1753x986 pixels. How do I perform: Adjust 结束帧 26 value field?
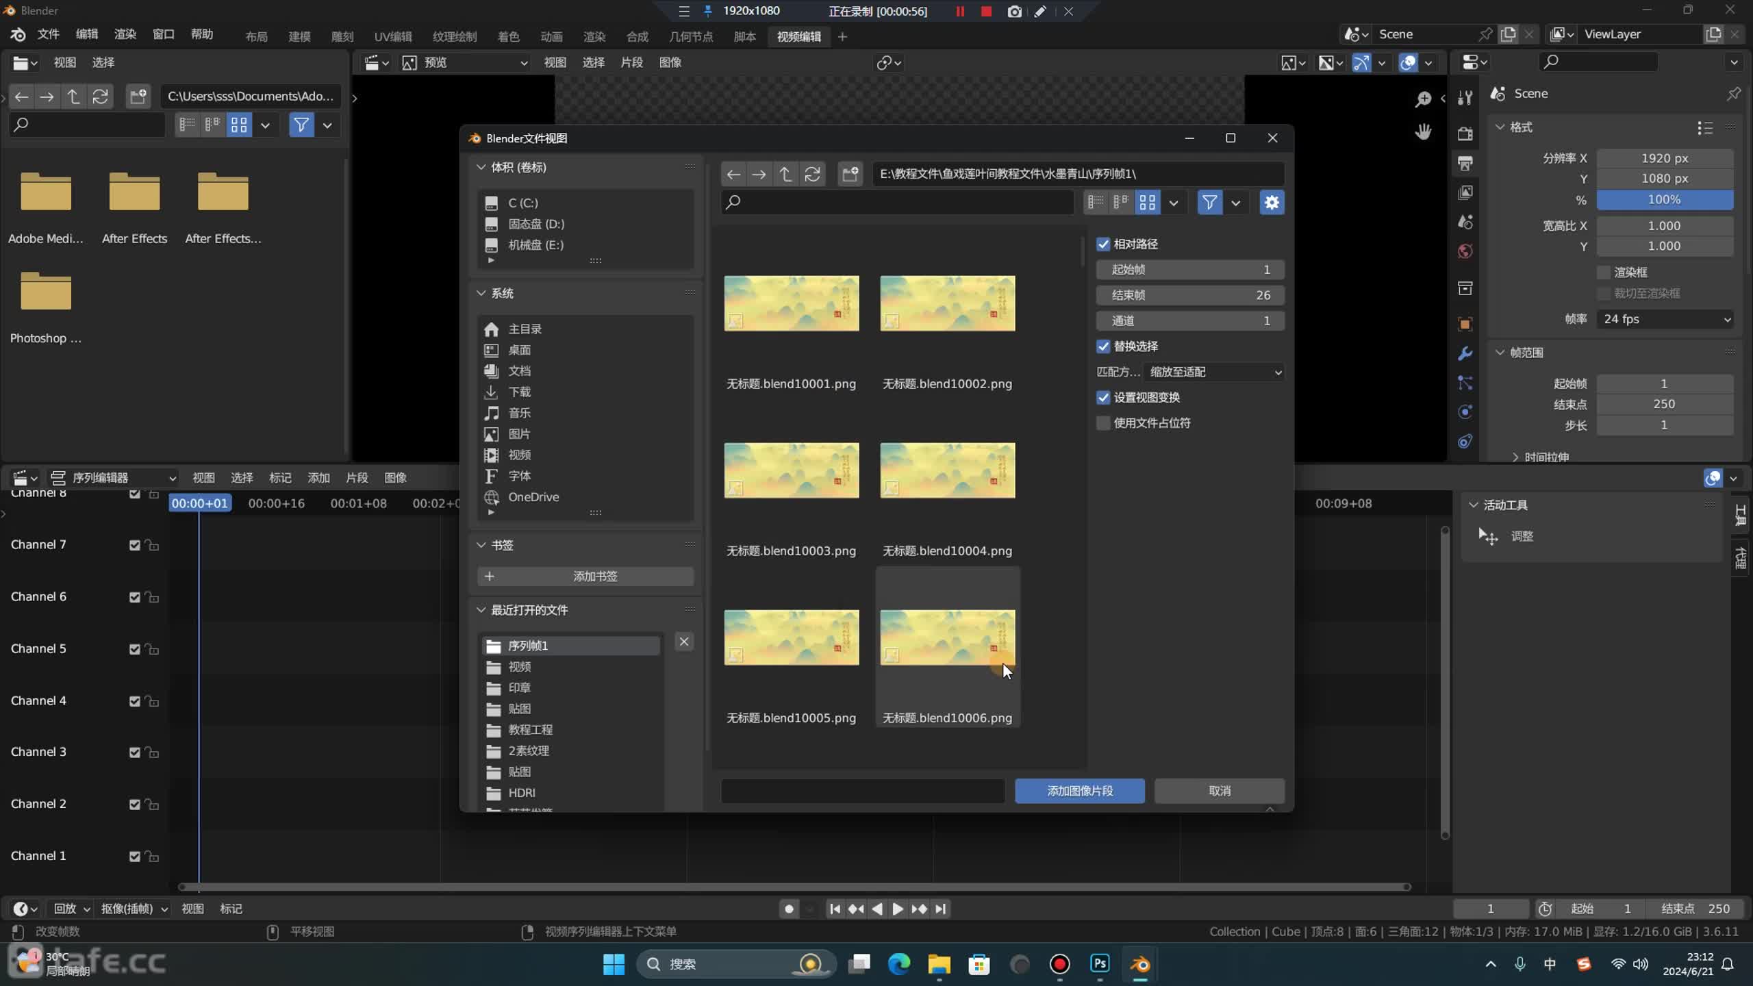pyautogui.click(x=1190, y=295)
